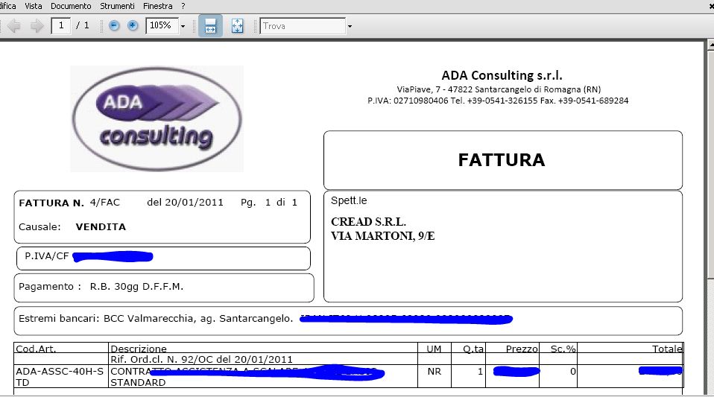Go to the next page arrow
The height and width of the screenshot is (397, 714).
(x=37, y=26)
